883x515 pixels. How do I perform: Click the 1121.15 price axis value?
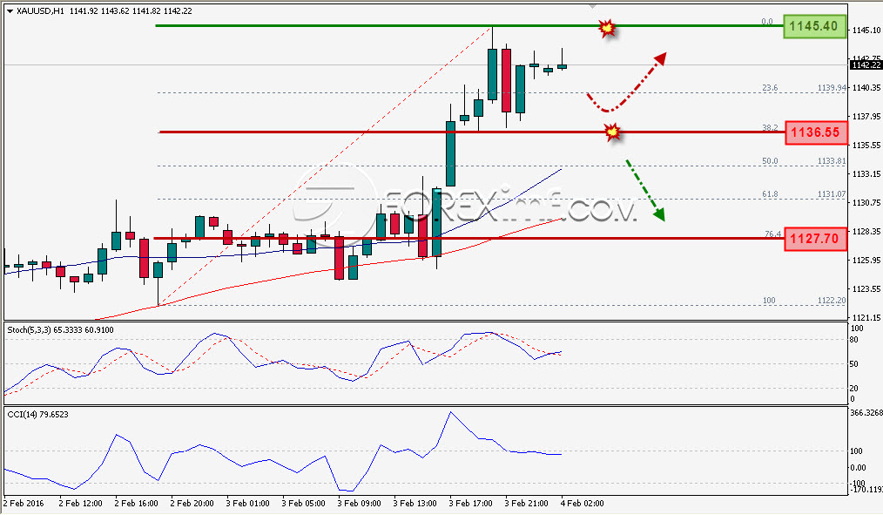coord(866,318)
